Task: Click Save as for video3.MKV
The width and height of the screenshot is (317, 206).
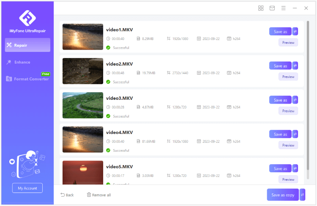Action: pyautogui.click(x=280, y=100)
